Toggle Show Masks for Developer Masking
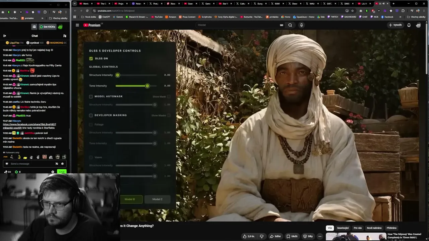 pos(169,115)
